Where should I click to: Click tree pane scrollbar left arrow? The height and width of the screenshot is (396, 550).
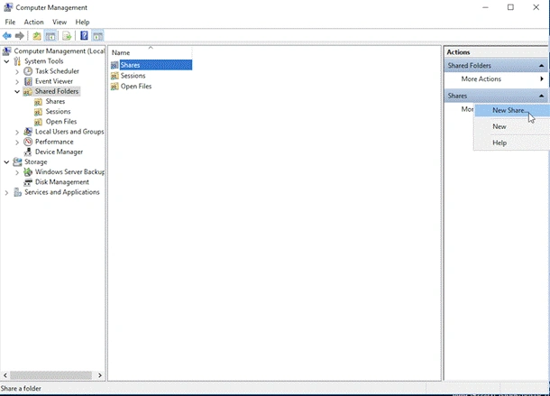5,375
